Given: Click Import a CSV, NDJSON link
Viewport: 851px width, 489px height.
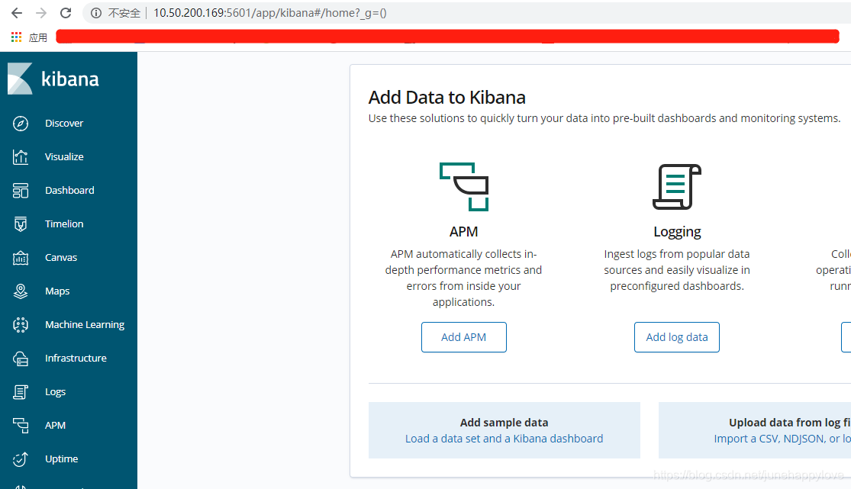Looking at the screenshot, I should tap(782, 439).
